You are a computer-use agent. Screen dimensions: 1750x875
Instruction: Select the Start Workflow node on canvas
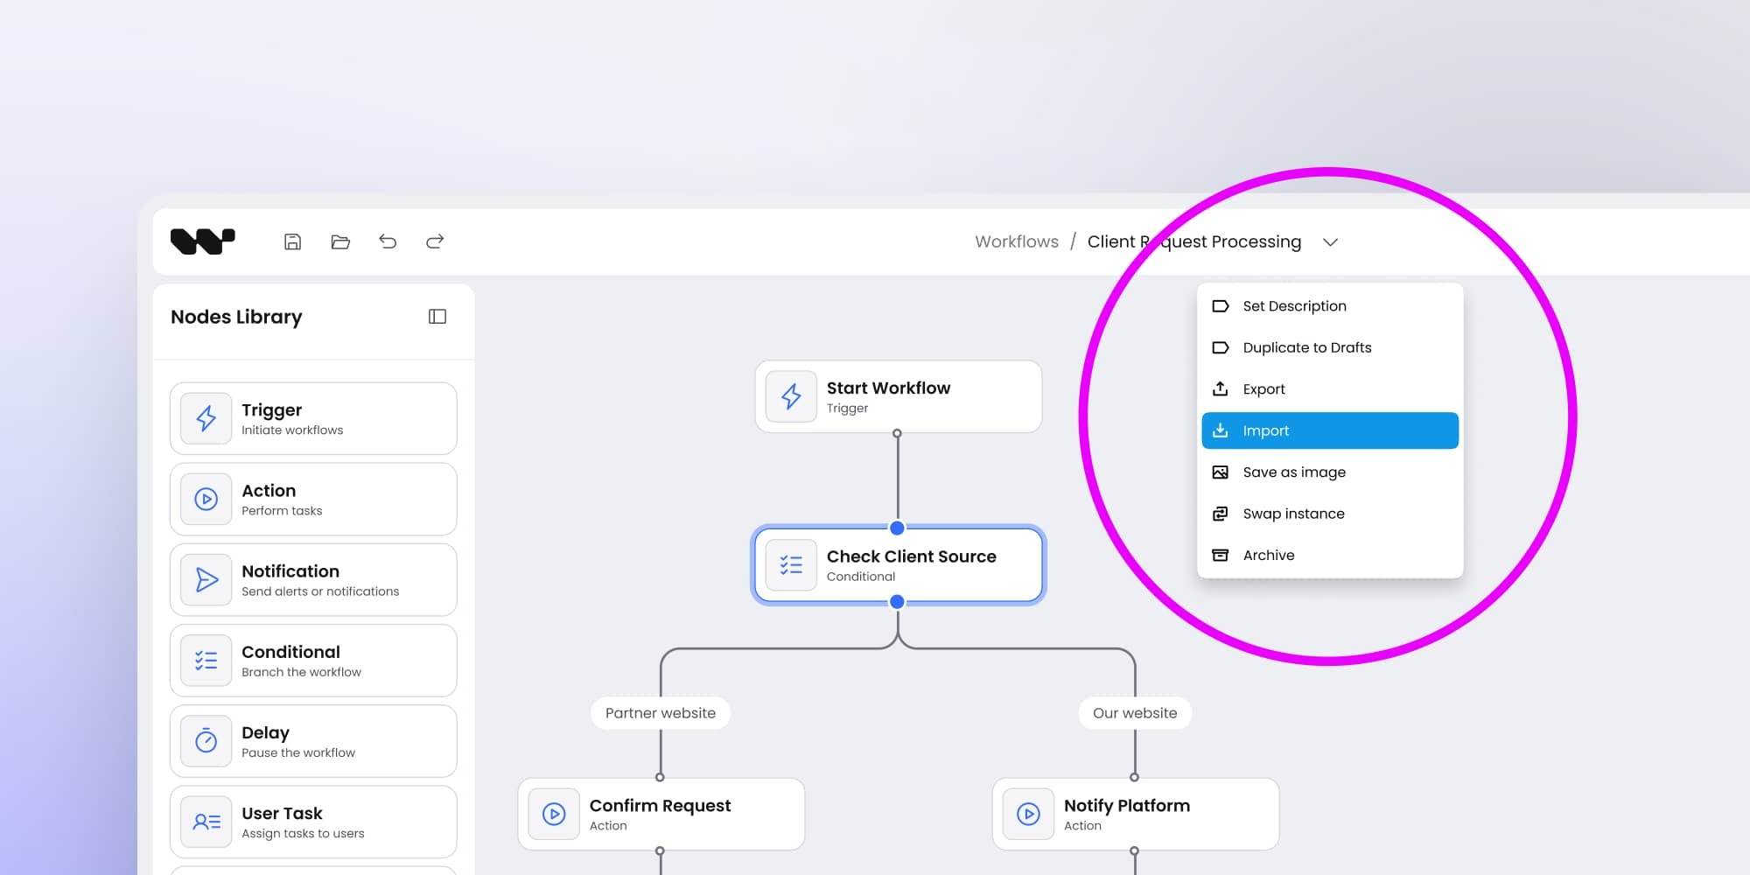click(899, 396)
